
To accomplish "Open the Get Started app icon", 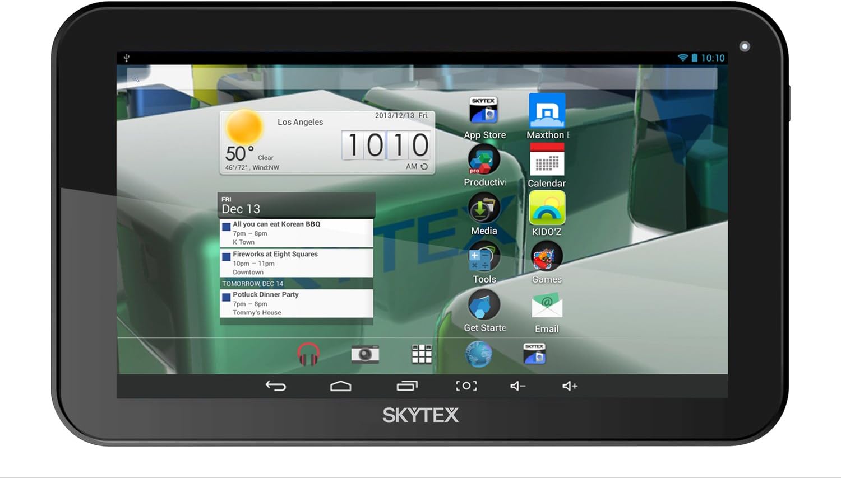I will (x=484, y=306).
